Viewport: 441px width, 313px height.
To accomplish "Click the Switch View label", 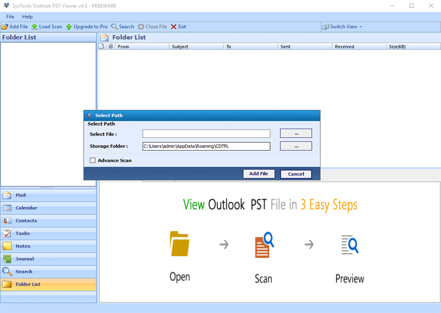I will click(x=344, y=27).
